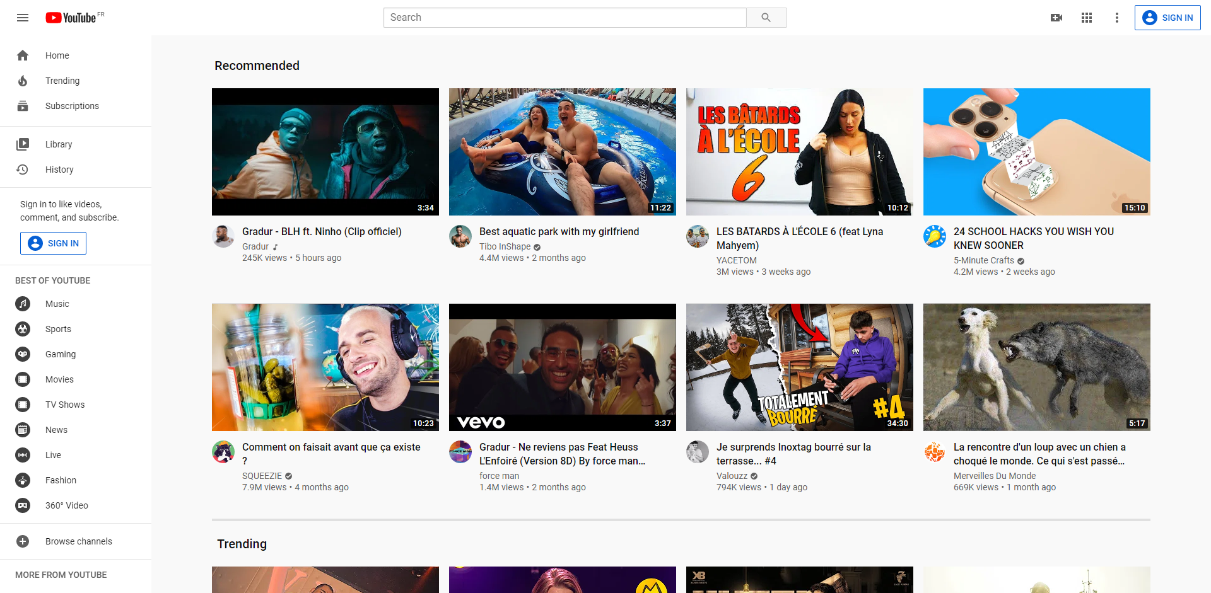This screenshot has height=593, width=1211.
Task: Open the 5-Minute Crafts channel link
Action: coord(983,260)
